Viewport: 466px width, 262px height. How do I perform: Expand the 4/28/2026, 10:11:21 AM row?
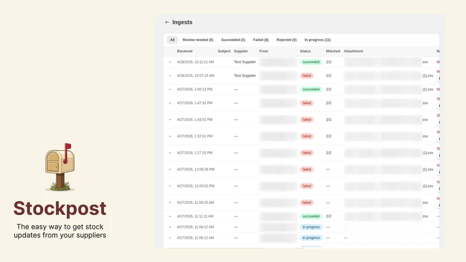click(x=170, y=62)
